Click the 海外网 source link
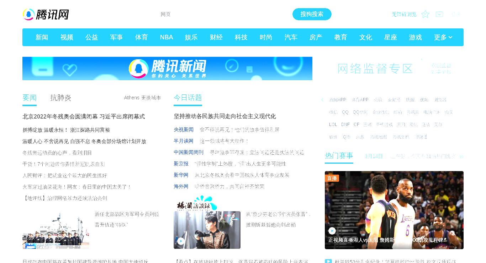The width and height of the screenshot is (486, 263). [x=181, y=187]
